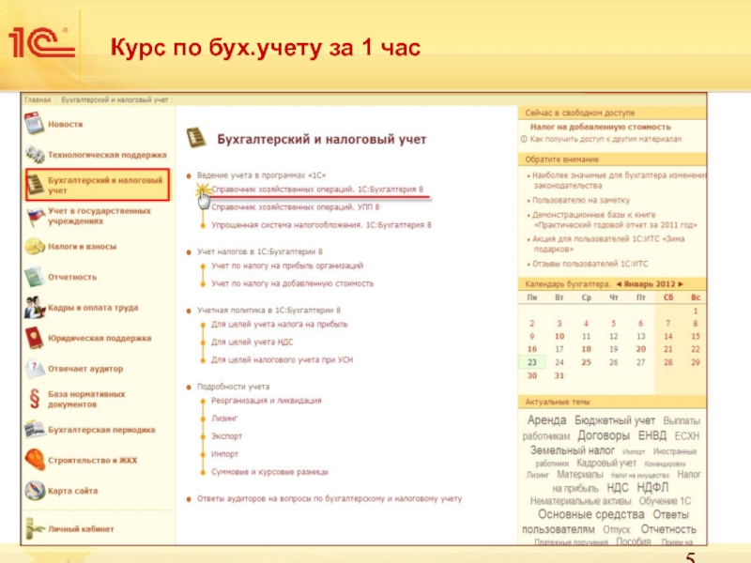Click Главная in the breadcrumb
The height and width of the screenshot is (563, 751).
pyautogui.click(x=38, y=99)
